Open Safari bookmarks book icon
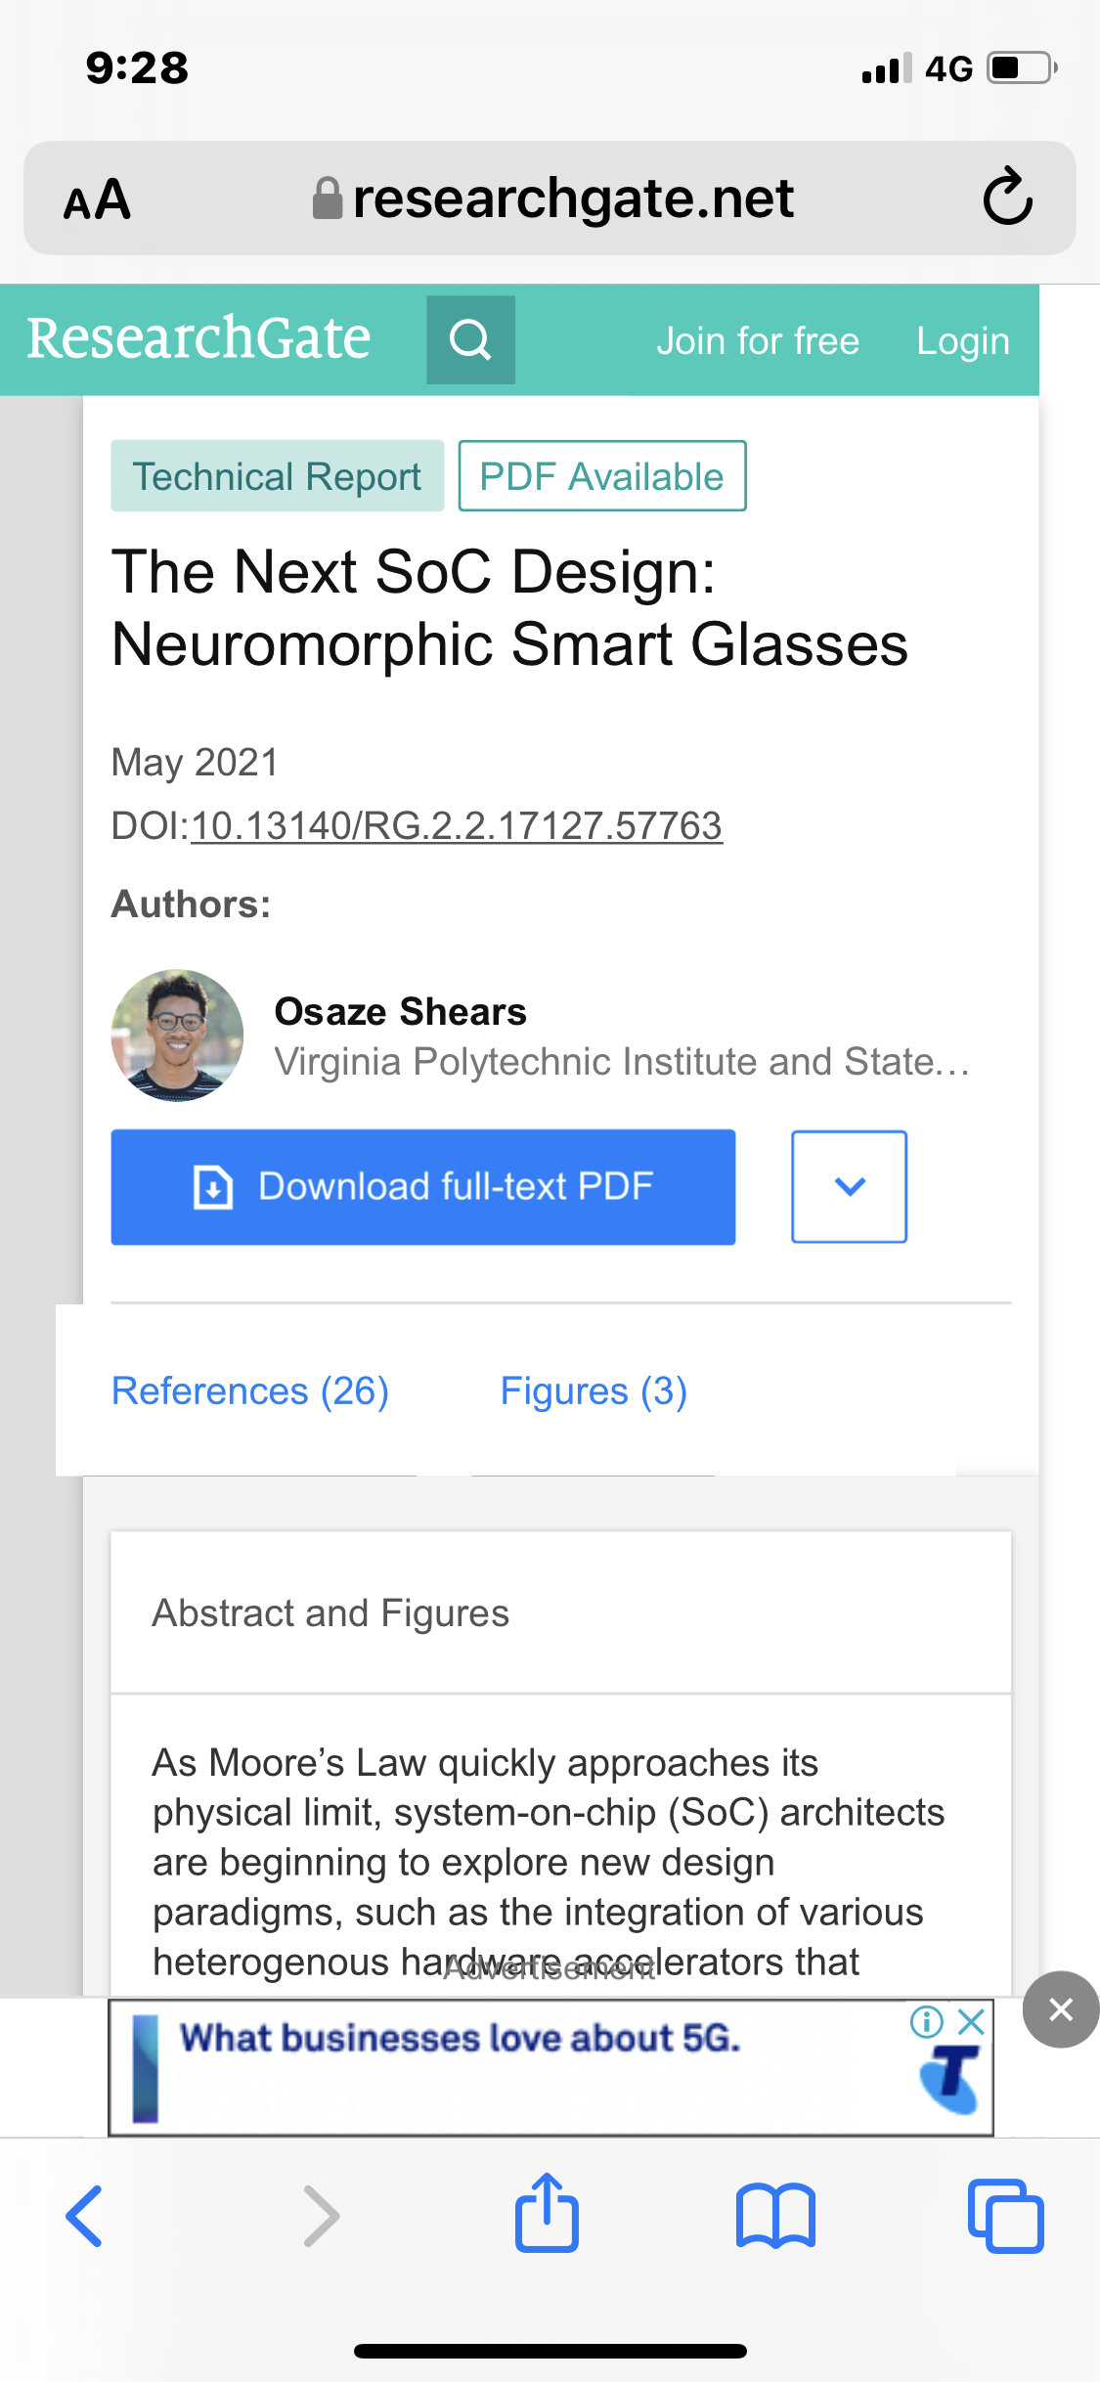This screenshot has width=1100, height=2382. tap(775, 2217)
